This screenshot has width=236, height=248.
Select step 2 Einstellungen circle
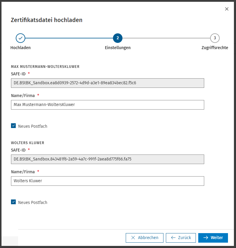(118, 38)
